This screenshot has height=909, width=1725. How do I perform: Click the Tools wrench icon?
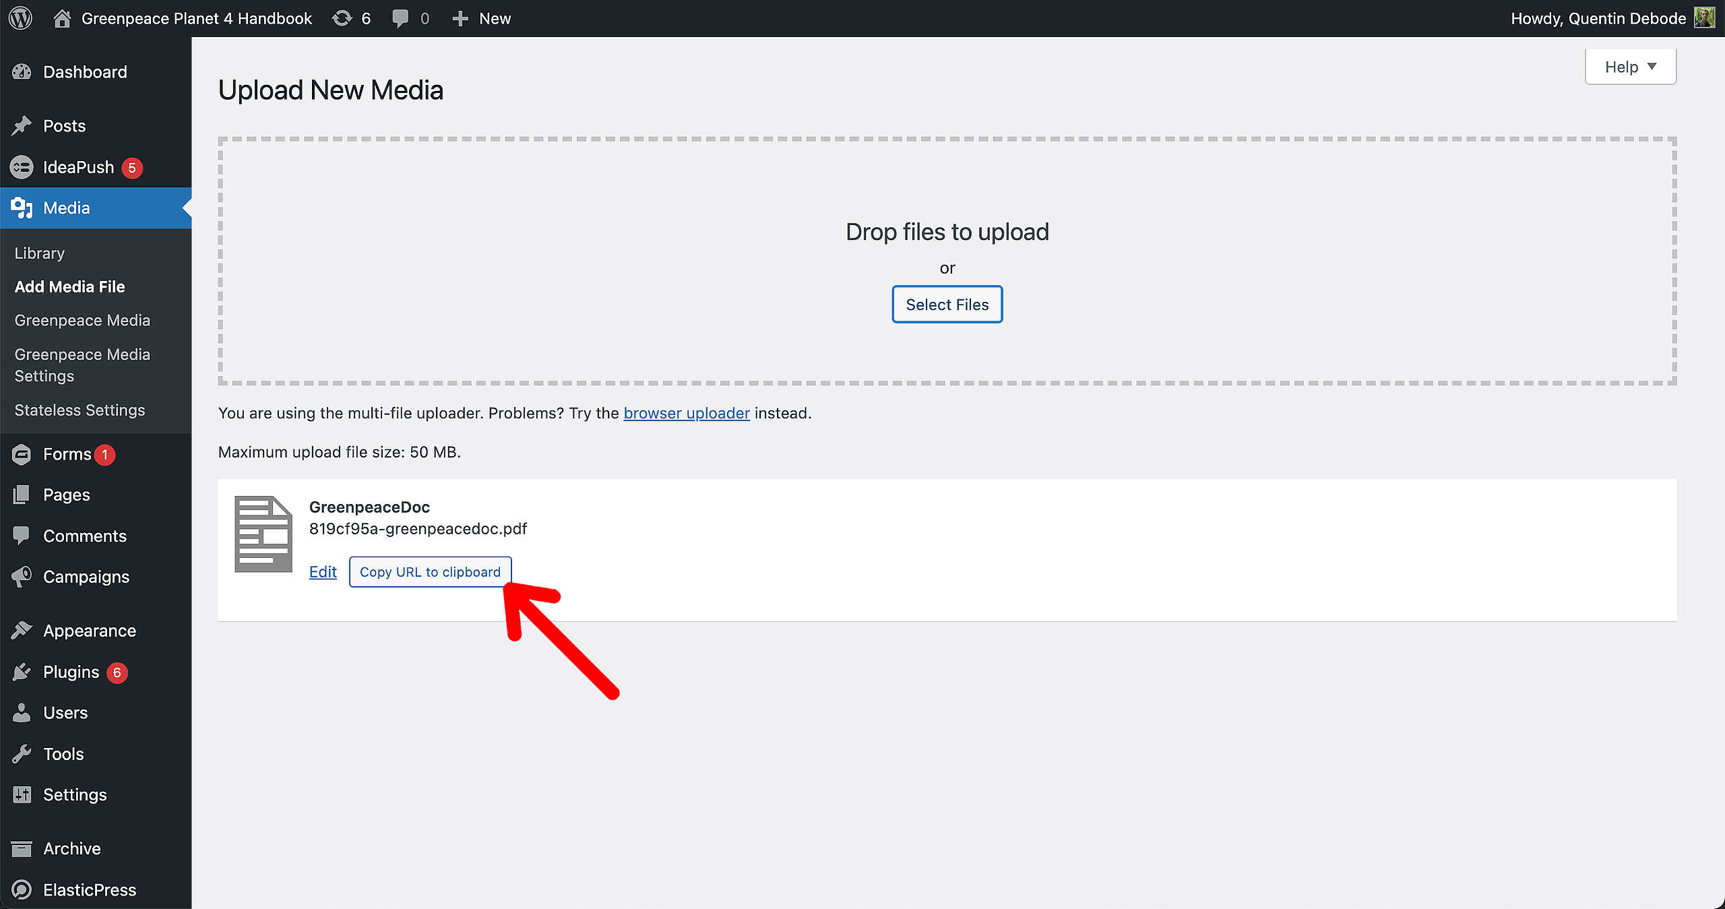[x=22, y=754]
